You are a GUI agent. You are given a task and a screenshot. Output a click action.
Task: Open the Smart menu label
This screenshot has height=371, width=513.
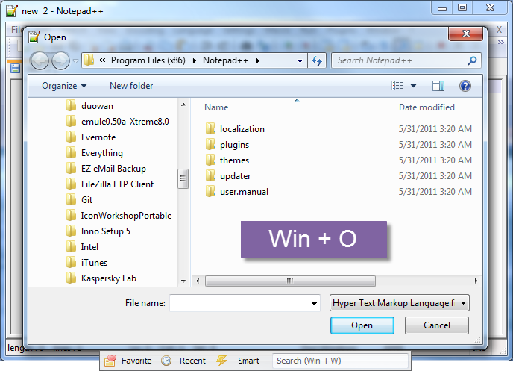[x=248, y=361]
